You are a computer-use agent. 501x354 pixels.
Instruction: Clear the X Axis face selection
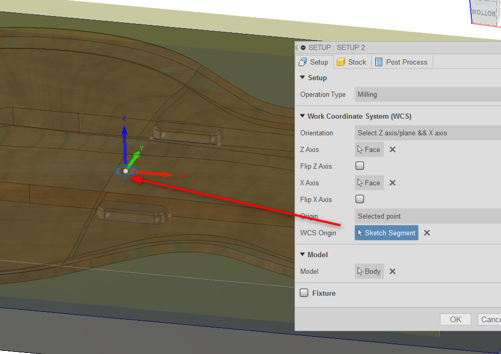pyautogui.click(x=392, y=183)
